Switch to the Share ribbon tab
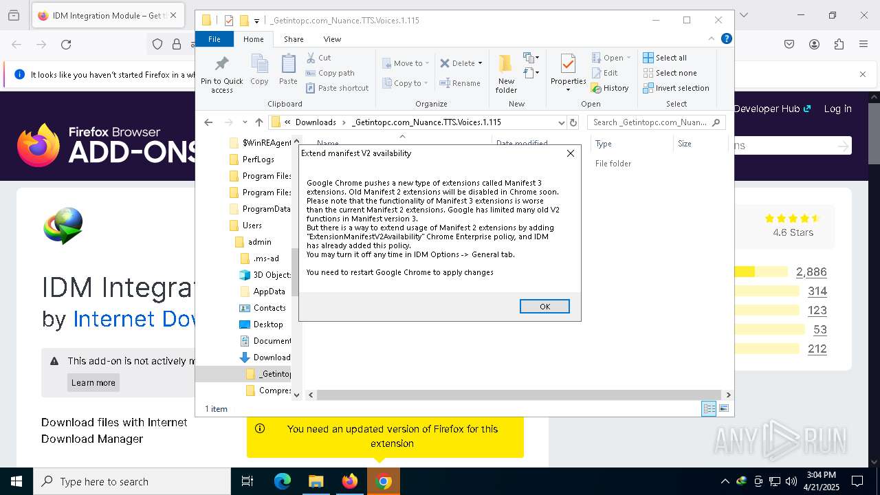Viewport: 880px width, 495px height. click(294, 39)
